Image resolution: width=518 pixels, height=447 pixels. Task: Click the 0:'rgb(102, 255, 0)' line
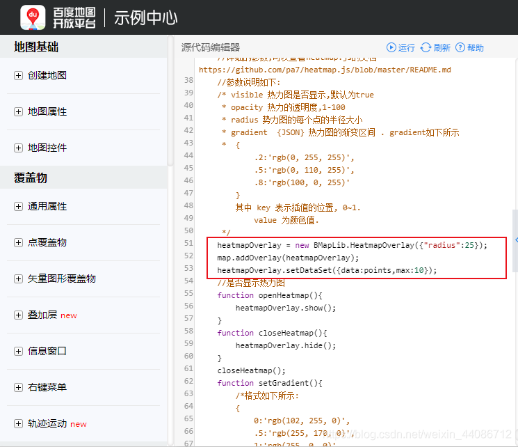tap(302, 421)
